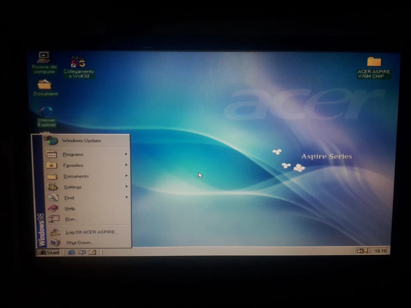Open Run from the Start menu
The height and width of the screenshot is (308, 411).
[x=70, y=219]
